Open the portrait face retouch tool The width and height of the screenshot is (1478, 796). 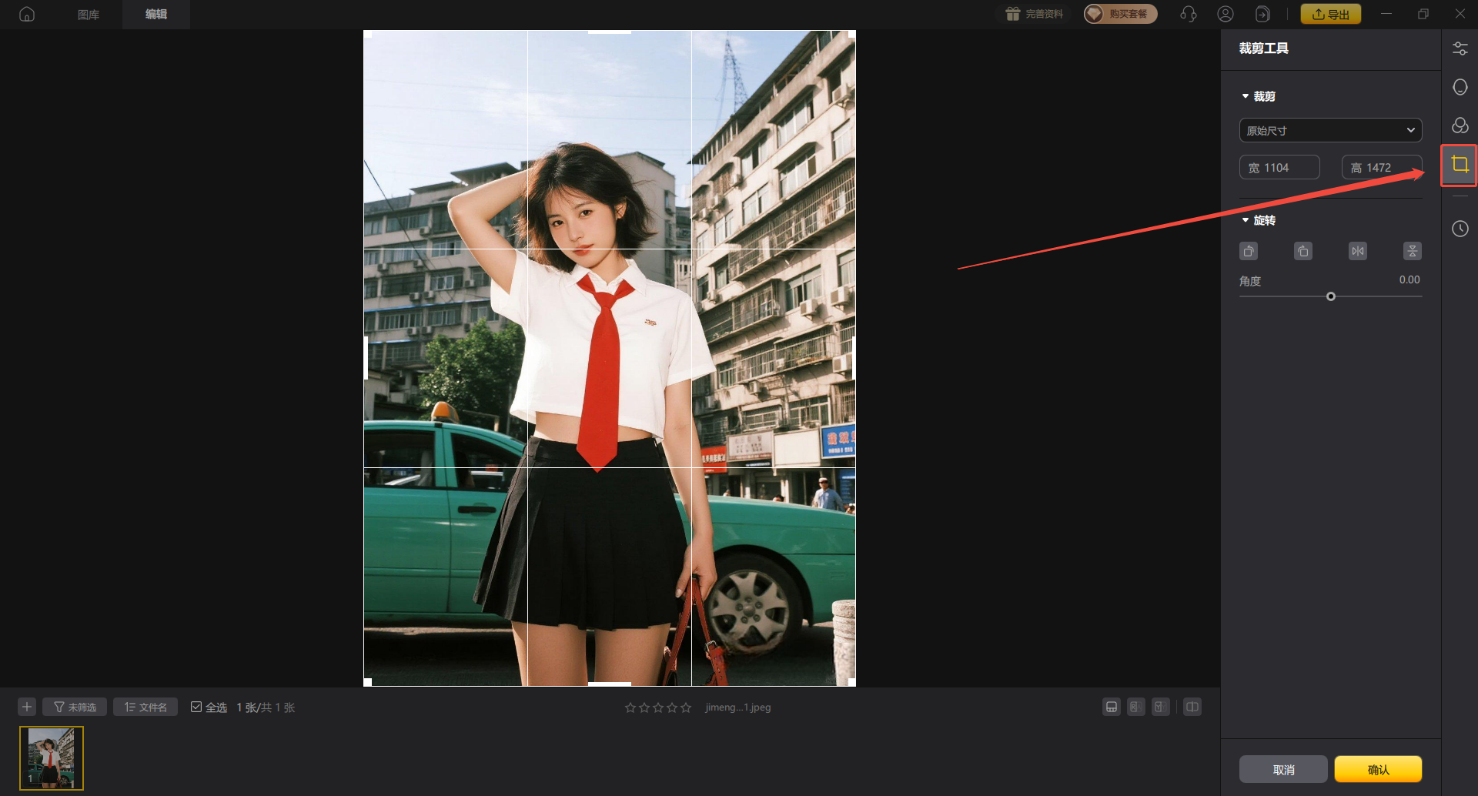pyautogui.click(x=1460, y=87)
